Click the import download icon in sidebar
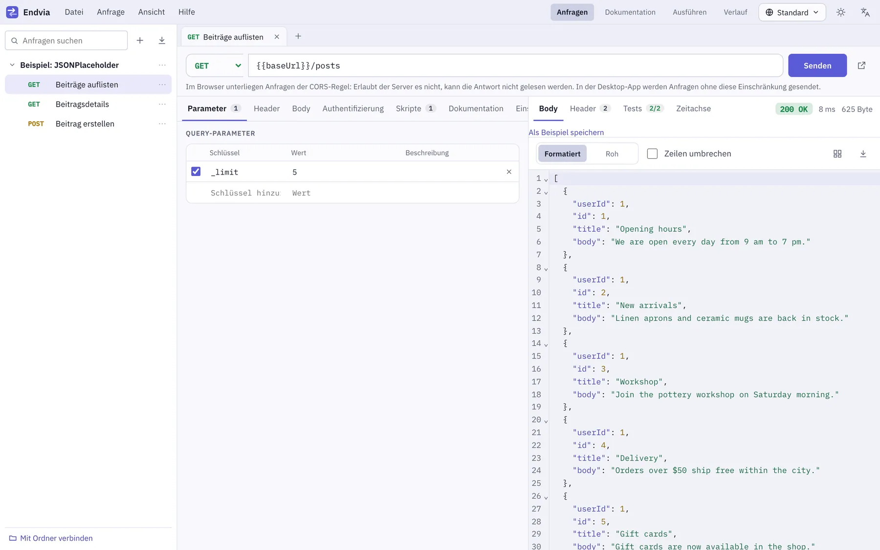 pyautogui.click(x=162, y=41)
